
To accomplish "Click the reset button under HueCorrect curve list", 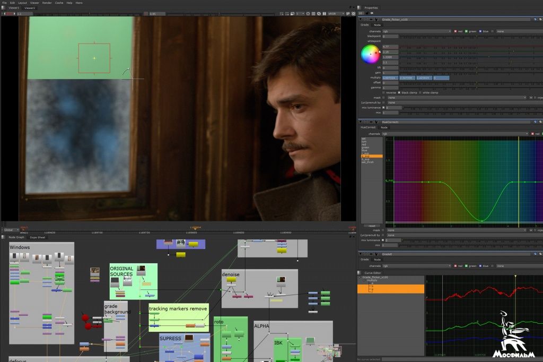I will coord(372,226).
